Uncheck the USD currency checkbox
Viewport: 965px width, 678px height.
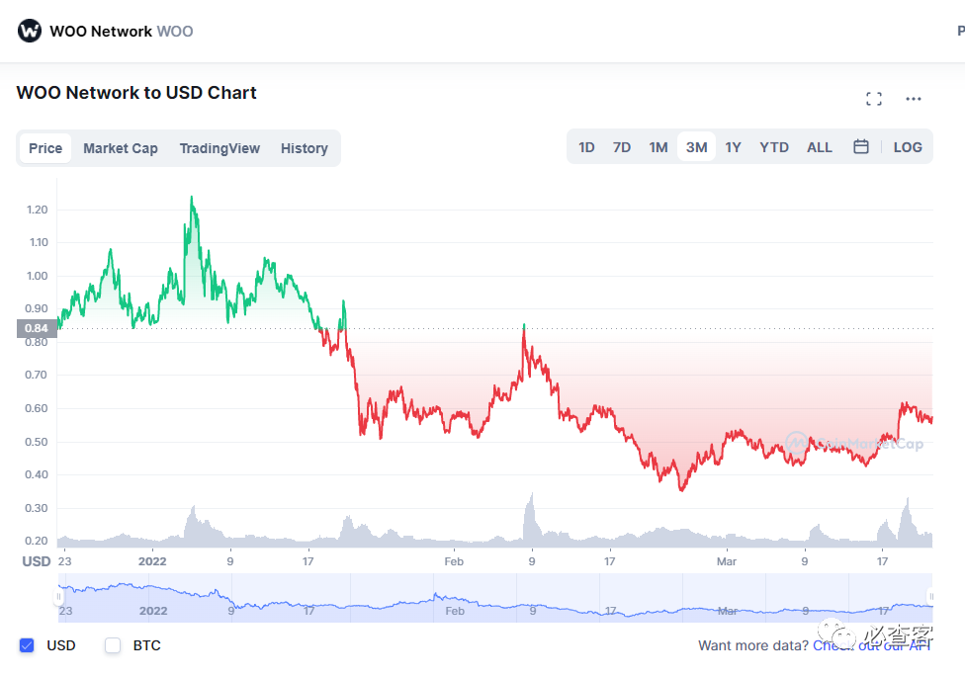[x=27, y=644]
